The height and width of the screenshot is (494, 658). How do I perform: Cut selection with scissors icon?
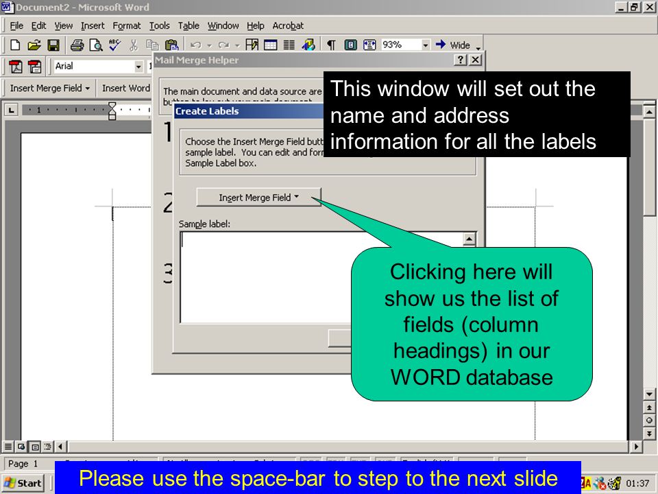134,45
